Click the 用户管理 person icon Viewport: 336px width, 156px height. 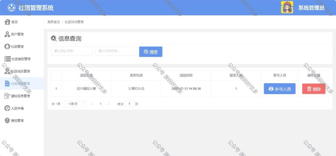tap(7, 34)
